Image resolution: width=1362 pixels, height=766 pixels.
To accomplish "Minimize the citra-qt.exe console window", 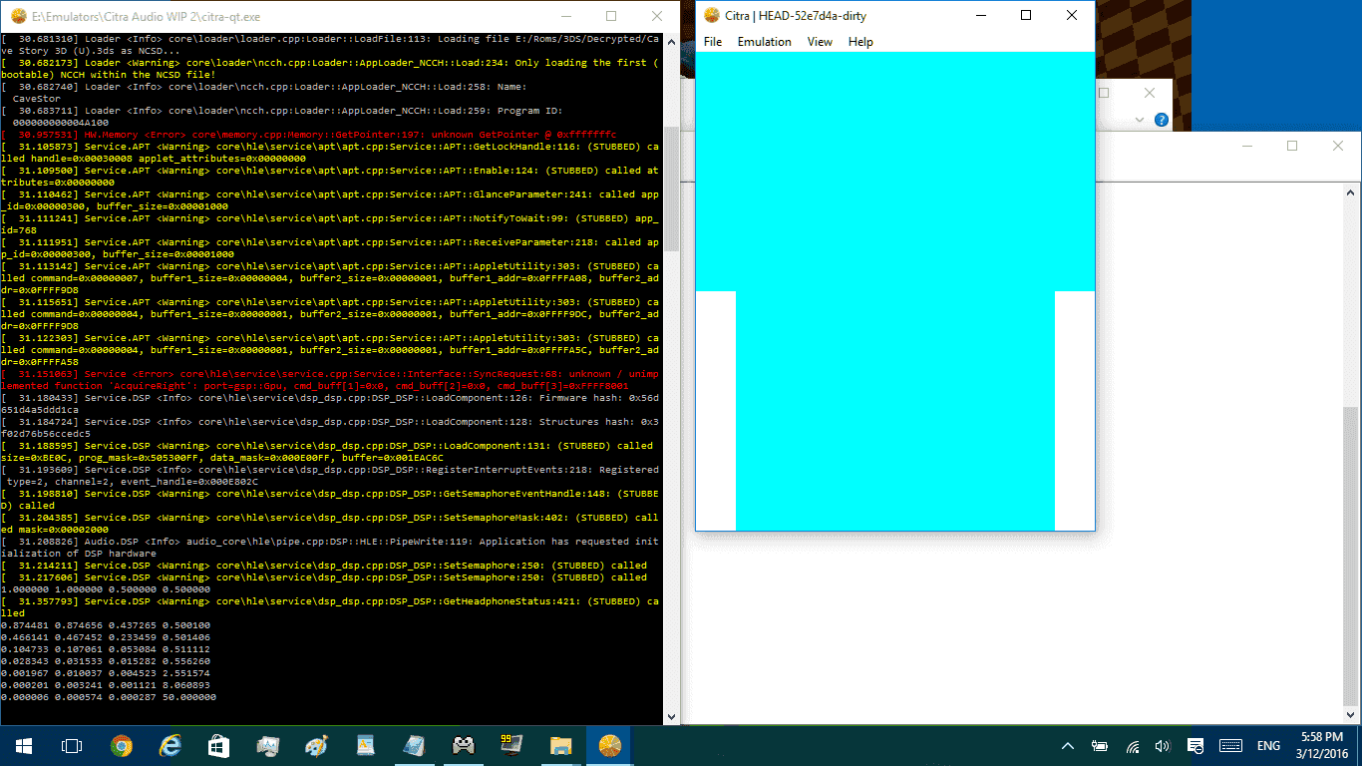I will (x=565, y=16).
